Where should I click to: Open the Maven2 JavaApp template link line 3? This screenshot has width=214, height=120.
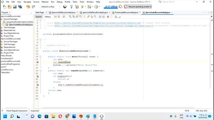click(x=104, y=26)
